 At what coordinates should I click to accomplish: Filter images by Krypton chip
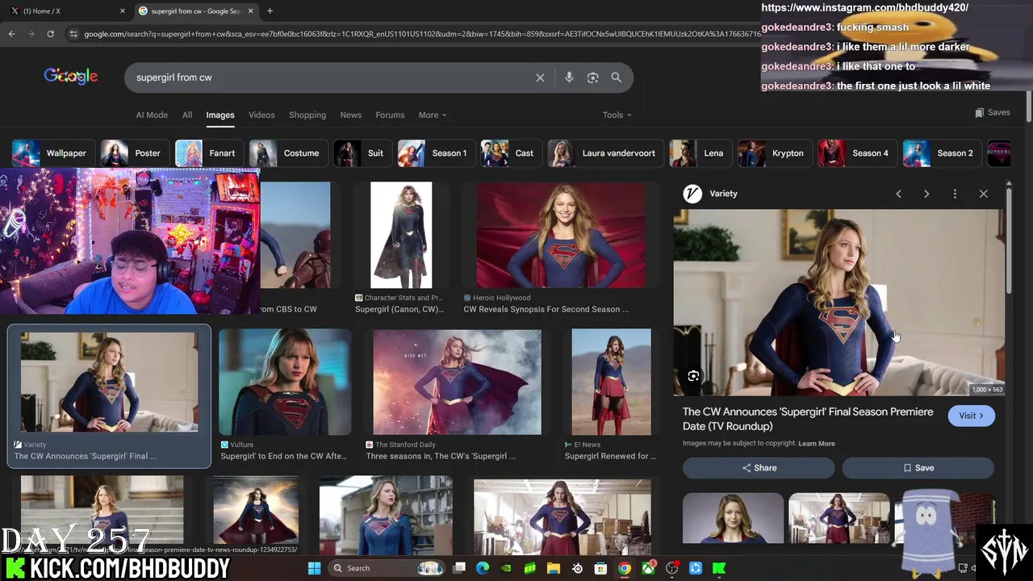tap(775, 153)
